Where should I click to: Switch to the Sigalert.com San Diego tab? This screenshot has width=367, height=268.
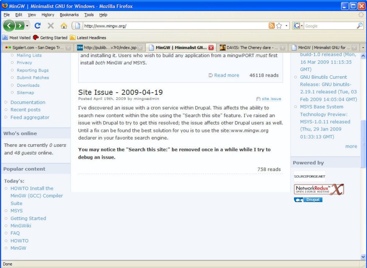(x=34, y=48)
